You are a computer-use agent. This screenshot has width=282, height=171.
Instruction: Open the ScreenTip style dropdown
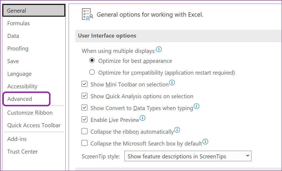click(188, 156)
